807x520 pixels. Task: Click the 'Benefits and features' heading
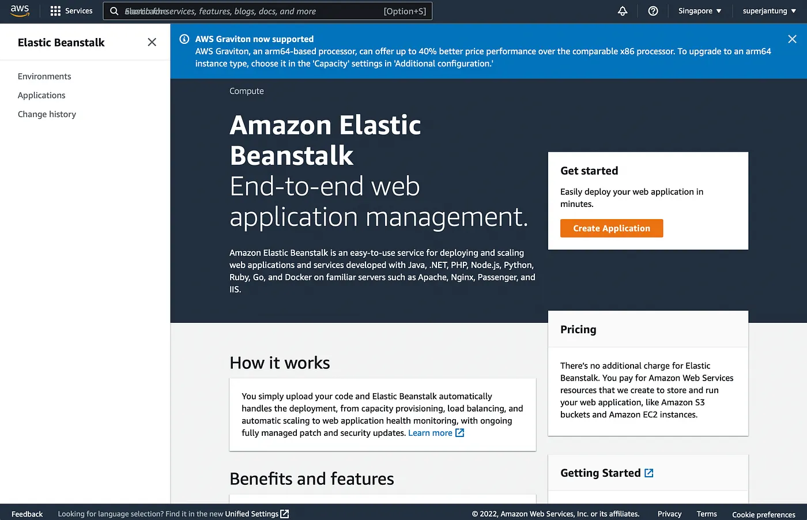[312, 478]
